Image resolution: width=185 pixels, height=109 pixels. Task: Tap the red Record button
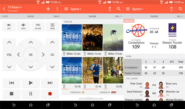click(50, 94)
